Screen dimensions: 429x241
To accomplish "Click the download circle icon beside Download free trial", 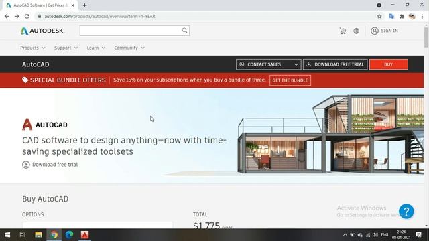I will click(x=26, y=165).
